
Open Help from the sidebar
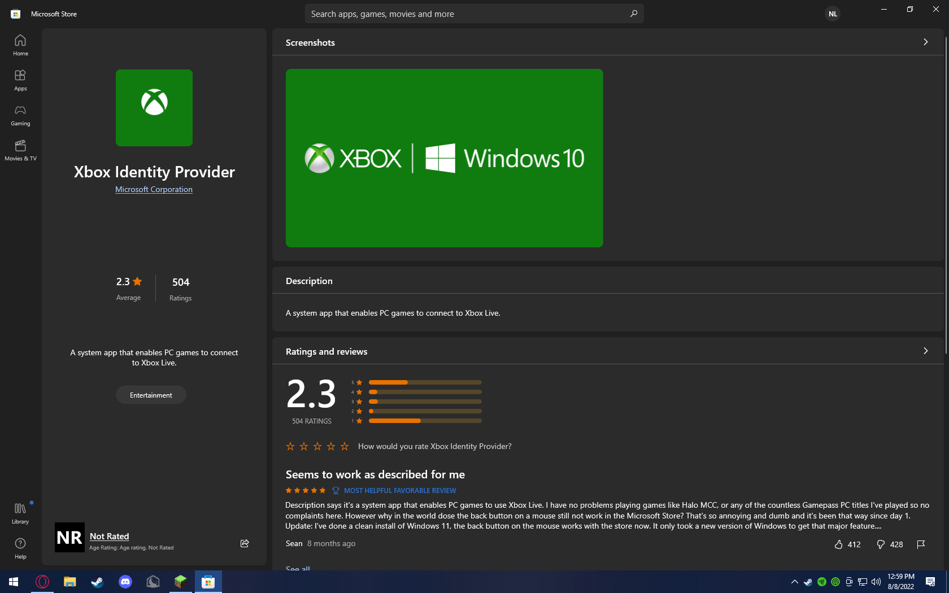[x=20, y=548]
